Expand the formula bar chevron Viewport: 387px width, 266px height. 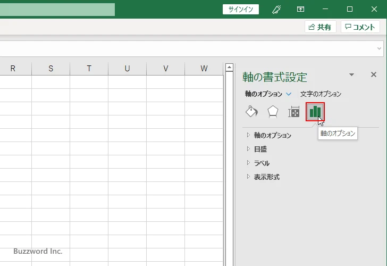tap(379, 48)
